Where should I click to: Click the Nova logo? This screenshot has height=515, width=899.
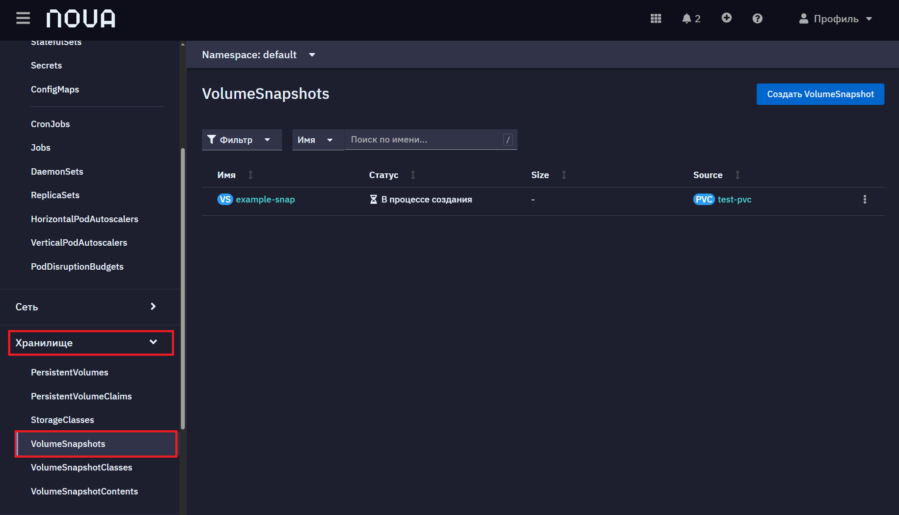[x=81, y=18]
